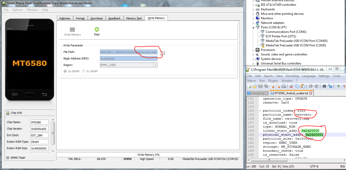Viewport: 346px width, 170px height.
Task: Click the binoculars find icon
Action: tap(324, 86)
